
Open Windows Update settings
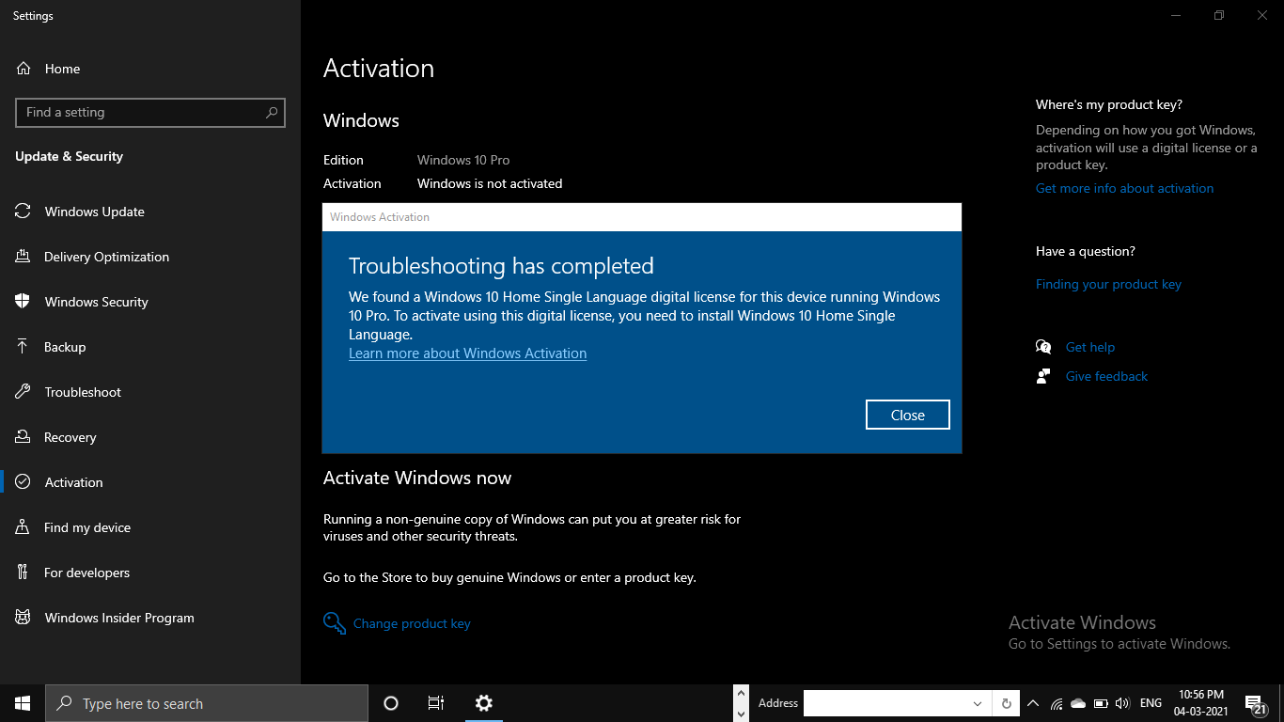(94, 212)
